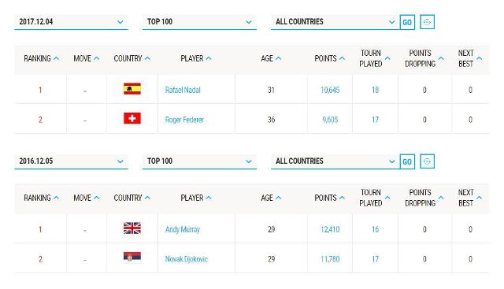Open the Novak Djokovic player link
Screen dimensions: 504x289
(187, 259)
